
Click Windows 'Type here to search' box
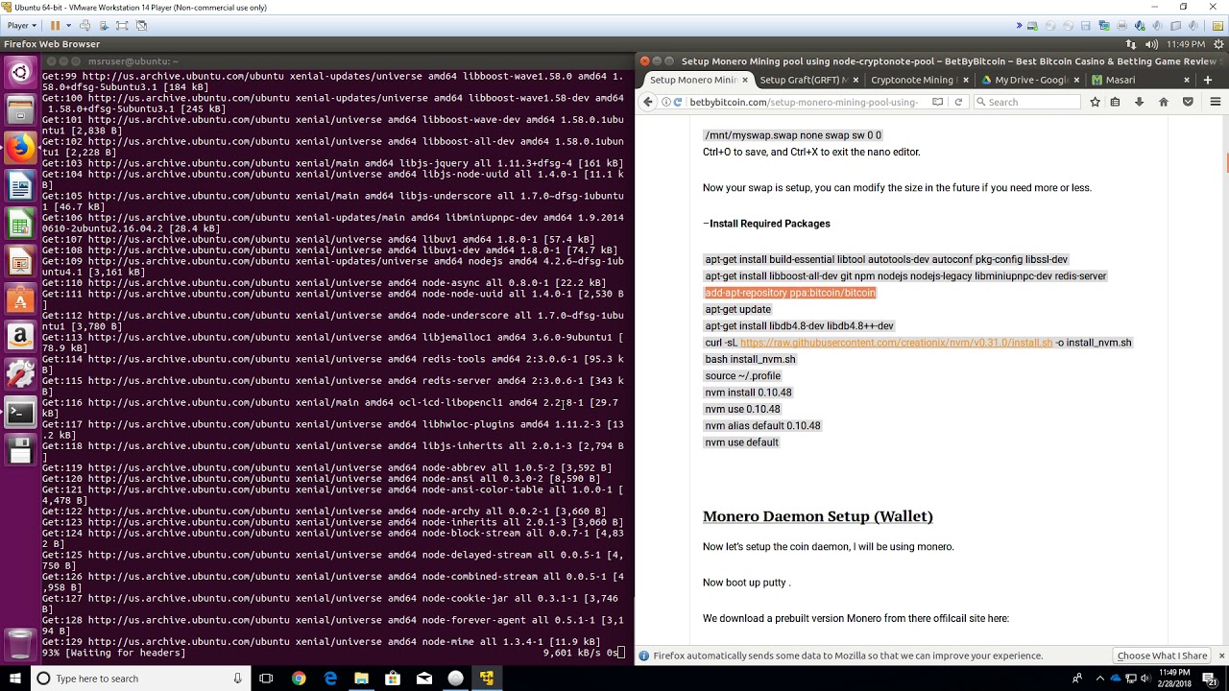point(140,679)
